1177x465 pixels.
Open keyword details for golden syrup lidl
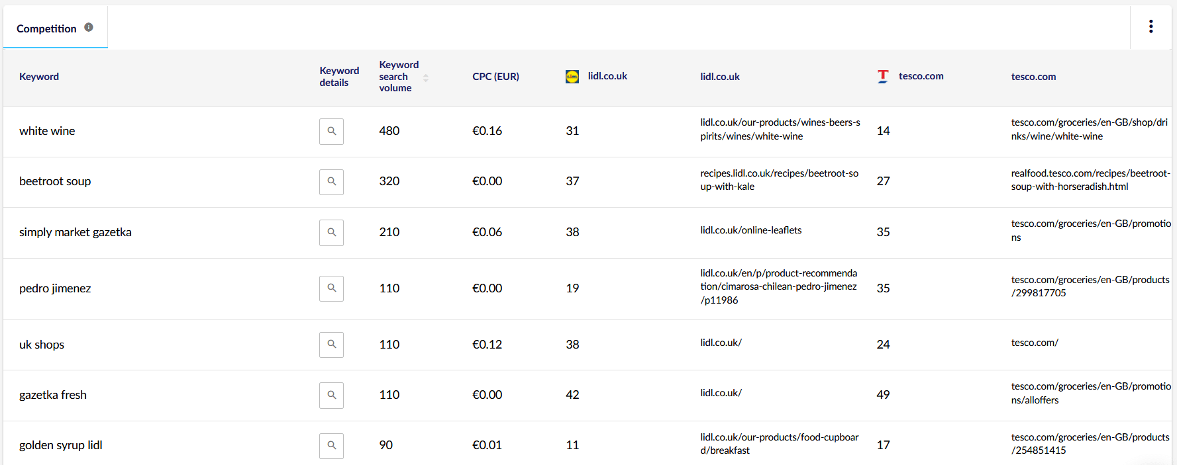click(x=331, y=446)
